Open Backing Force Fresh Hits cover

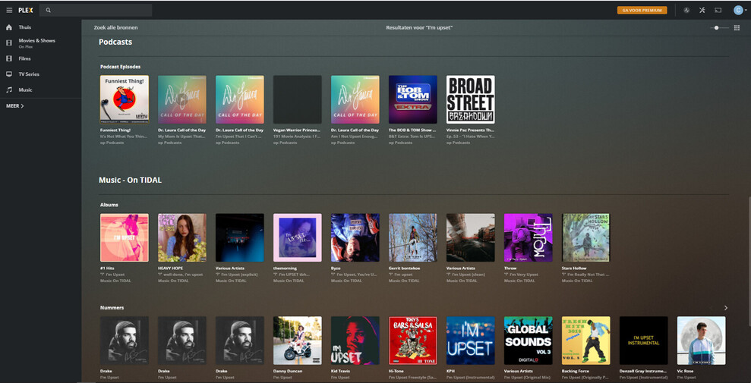(x=585, y=341)
